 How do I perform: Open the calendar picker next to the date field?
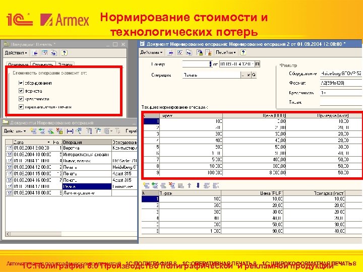pyautogui.click(x=257, y=64)
